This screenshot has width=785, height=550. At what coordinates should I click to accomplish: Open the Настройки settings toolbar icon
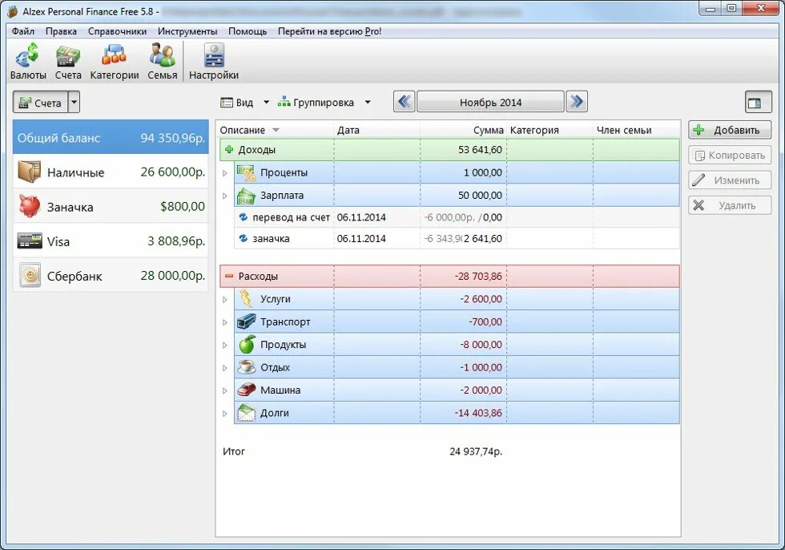click(214, 62)
